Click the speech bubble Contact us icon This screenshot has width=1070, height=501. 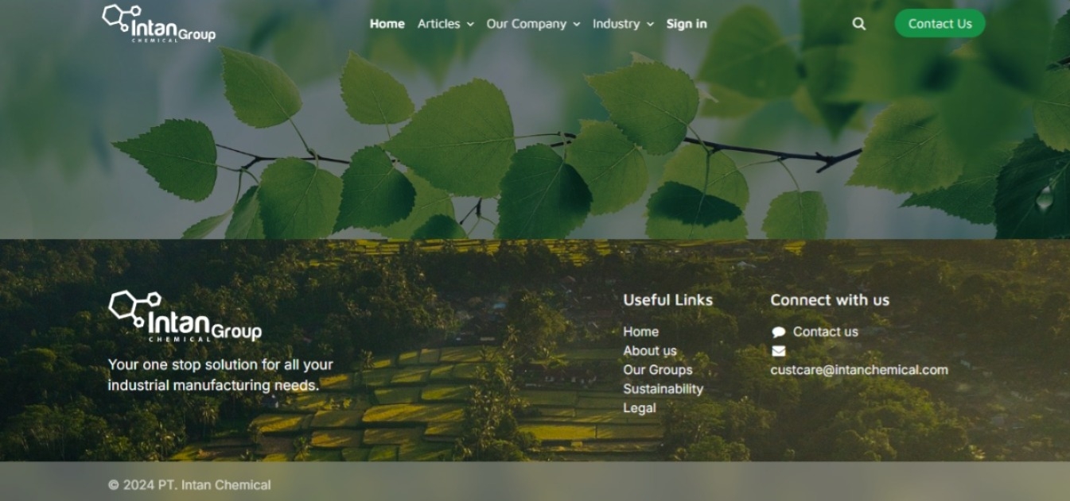pyautogui.click(x=778, y=332)
